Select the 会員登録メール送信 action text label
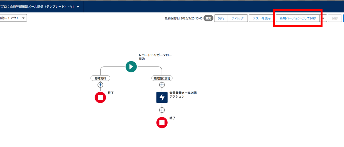 (x=183, y=93)
